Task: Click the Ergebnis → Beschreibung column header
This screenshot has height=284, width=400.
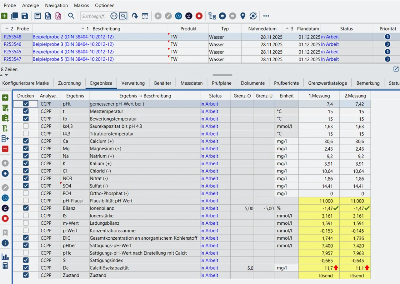Action: tap(145, 96)
